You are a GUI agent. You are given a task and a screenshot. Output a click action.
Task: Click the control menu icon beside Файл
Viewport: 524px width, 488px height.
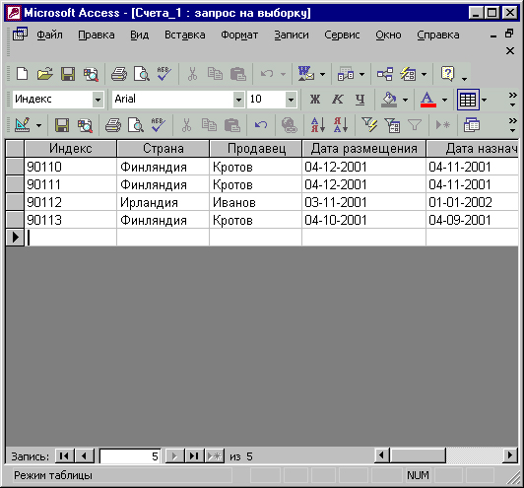(x=20, y=35)
